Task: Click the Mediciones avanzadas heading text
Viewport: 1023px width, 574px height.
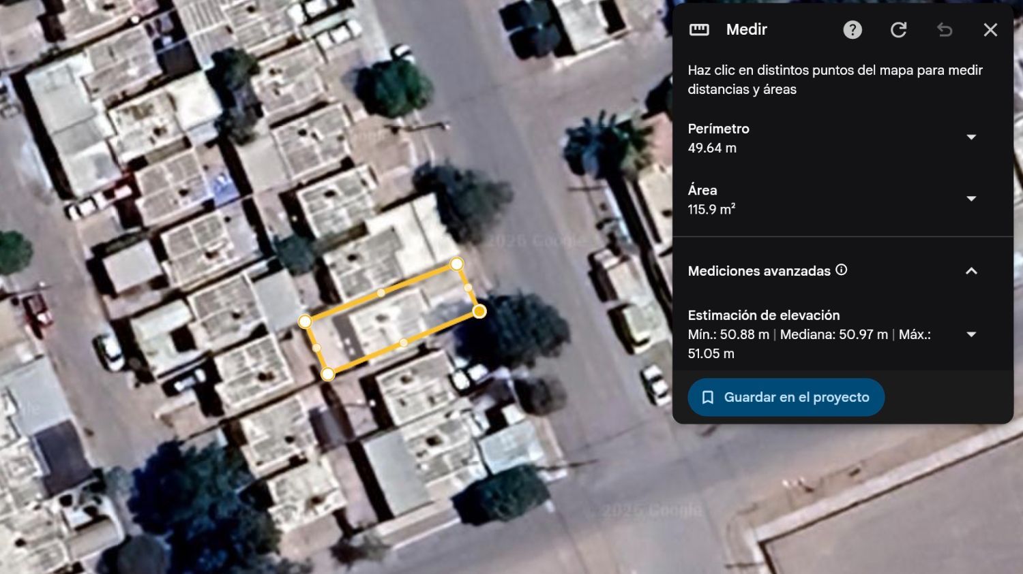Action: click(x=759, y=271)
